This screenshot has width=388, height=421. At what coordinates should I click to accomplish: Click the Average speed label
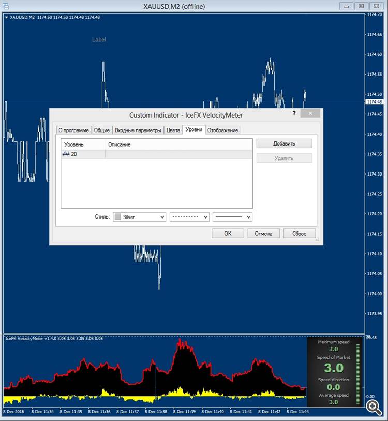click(334, 395)
